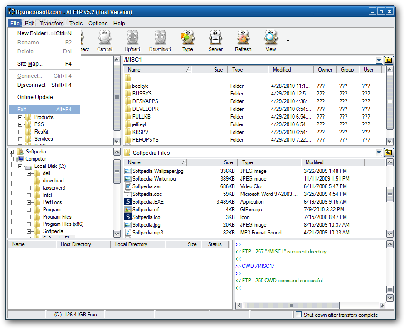Choose New Folder from File menu
The height and width of the screenshot is (329, 405).
44,33
